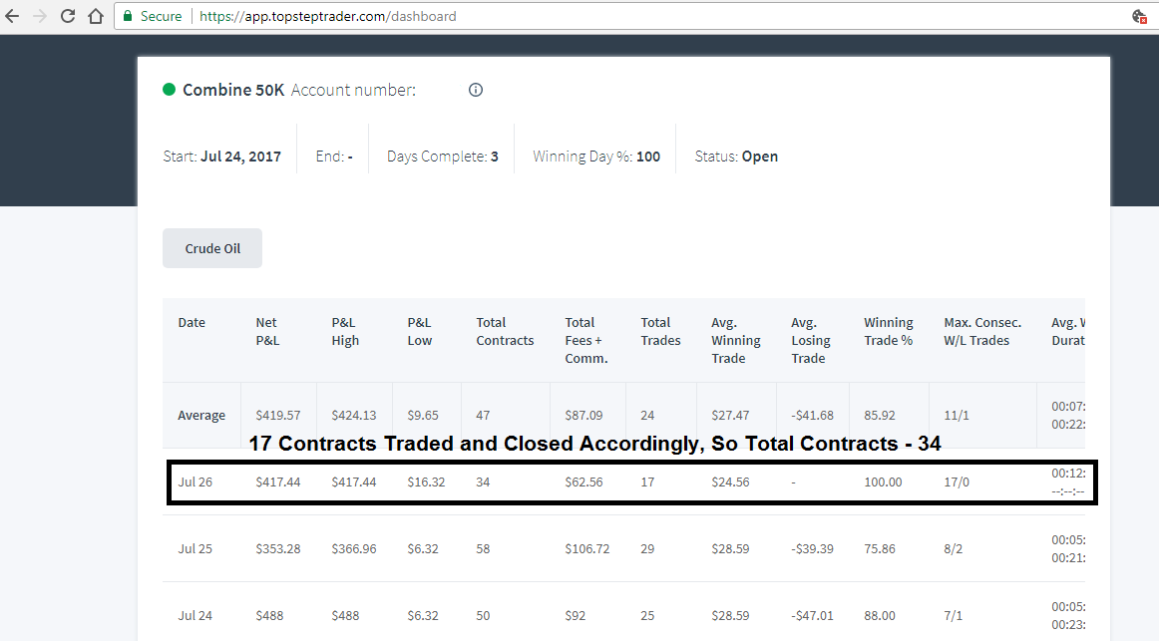Screen dimensions: 1159x641
Task: Open the browser home page icon
Action: coord(96,16)
